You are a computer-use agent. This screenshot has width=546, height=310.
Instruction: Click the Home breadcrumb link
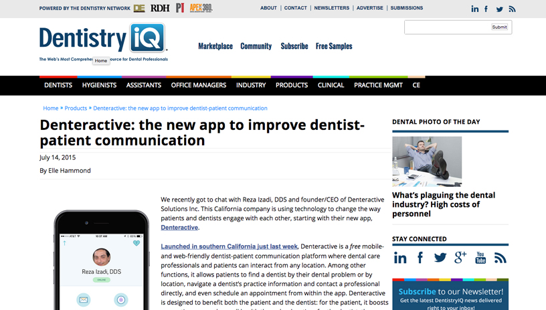50,108
